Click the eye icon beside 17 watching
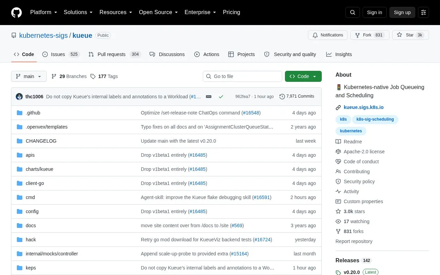The height and width of the screenshot is (275, 440). [x=338, y=221]
